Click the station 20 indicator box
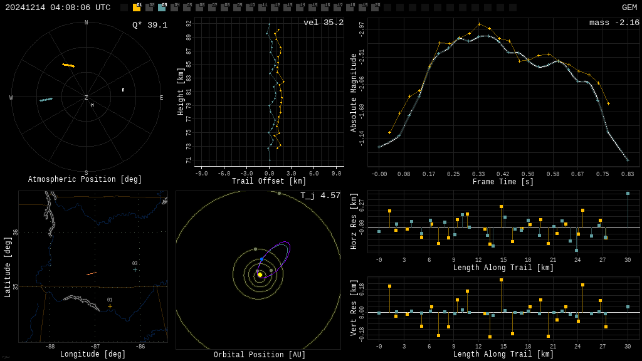The image size is (642, 361). 375,8
